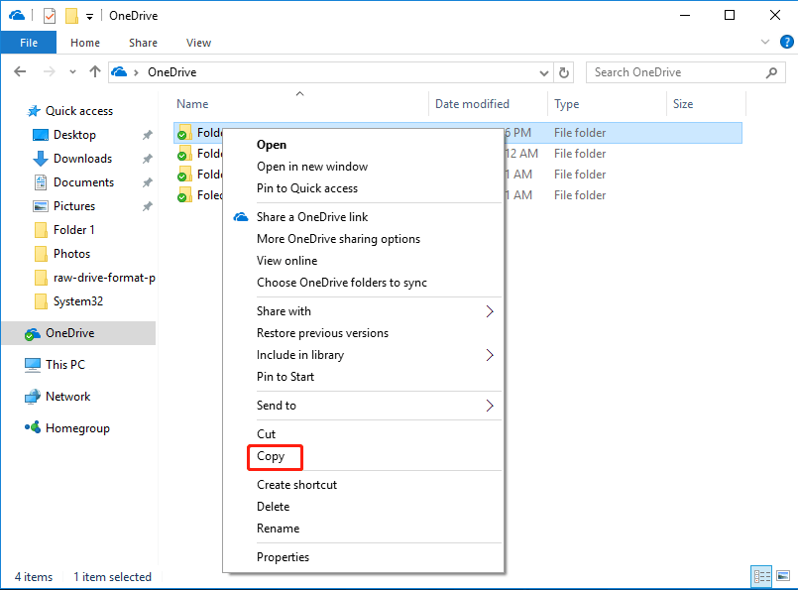Select This PC in navigation pane
Screen dimensions: 798x590
(x=64, y=365)
